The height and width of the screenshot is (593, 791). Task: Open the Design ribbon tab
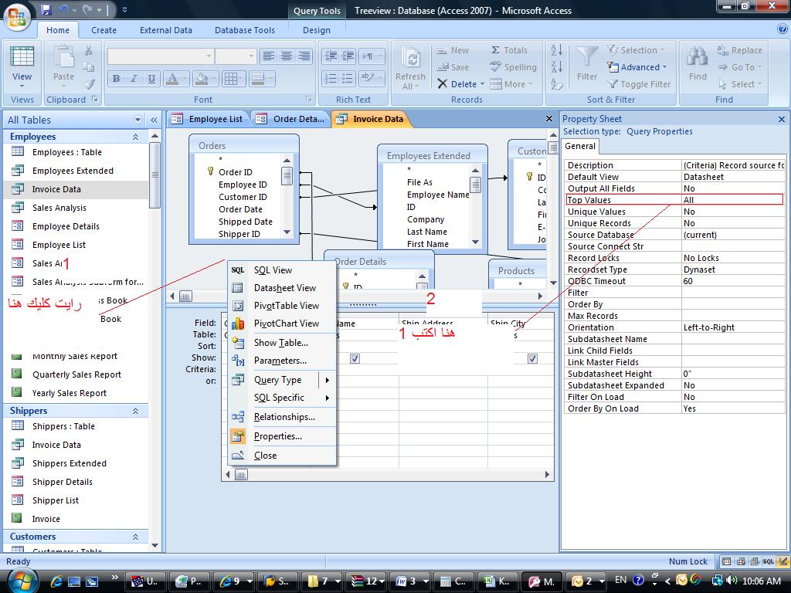[x=316, y=30]
